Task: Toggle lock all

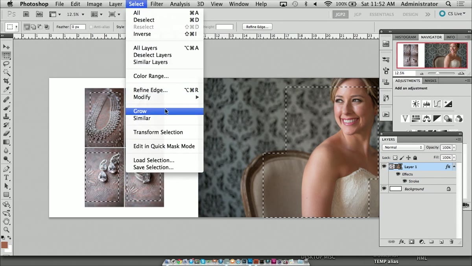Action: (415, 158)
